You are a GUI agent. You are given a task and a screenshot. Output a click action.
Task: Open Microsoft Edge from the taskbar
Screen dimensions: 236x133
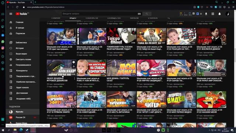(21, 130)
